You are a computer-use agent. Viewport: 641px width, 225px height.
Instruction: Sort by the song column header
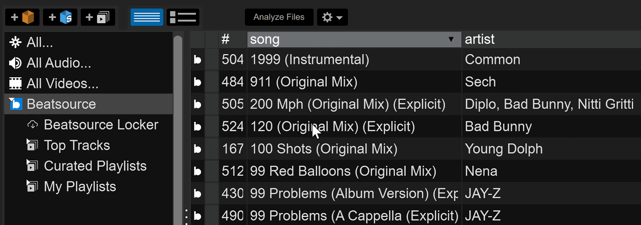click(354, 39)
